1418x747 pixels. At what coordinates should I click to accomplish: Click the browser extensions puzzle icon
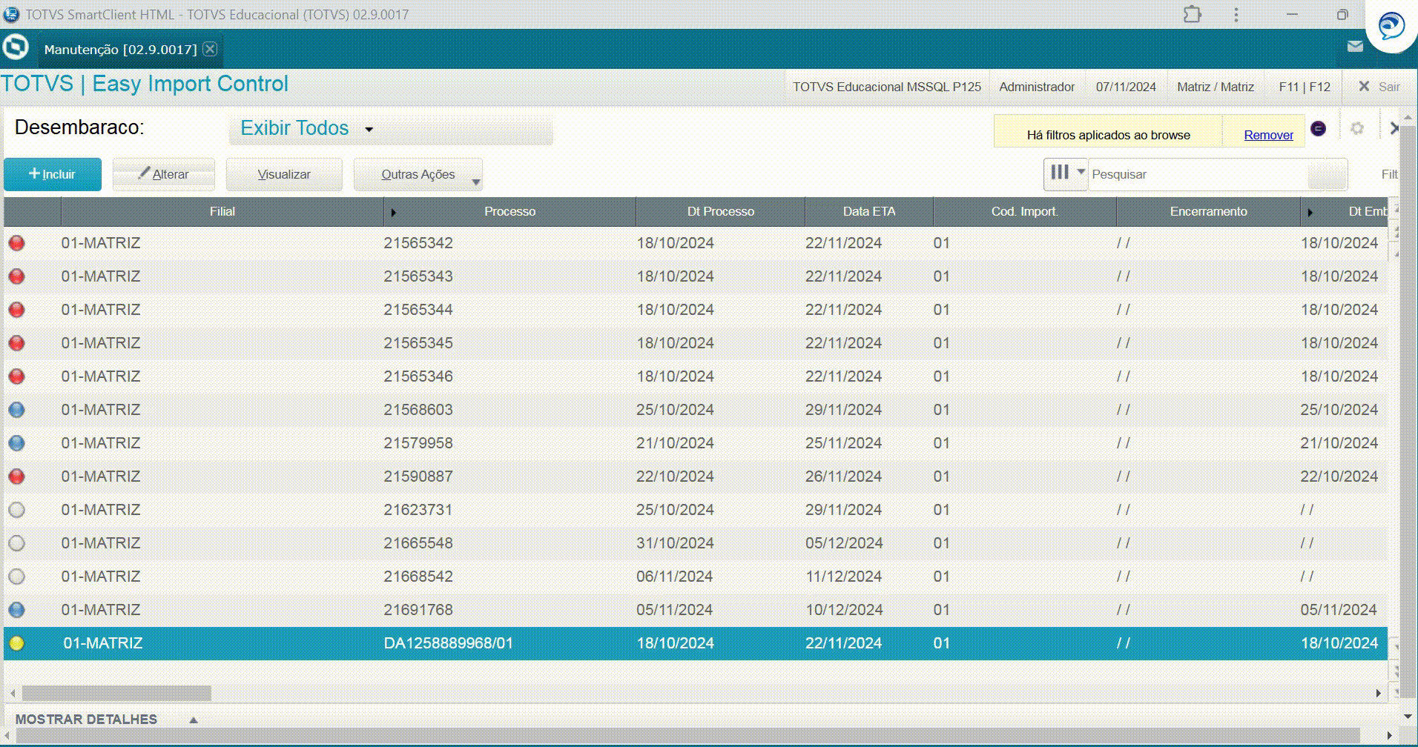click(x=1192, y=14)
